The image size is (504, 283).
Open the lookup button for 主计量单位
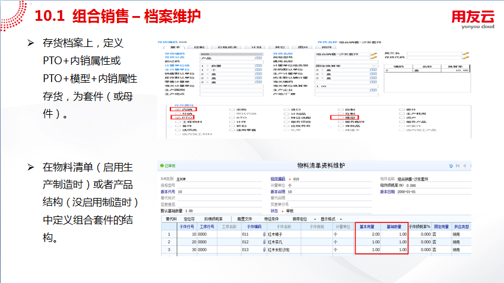point(258,70)
